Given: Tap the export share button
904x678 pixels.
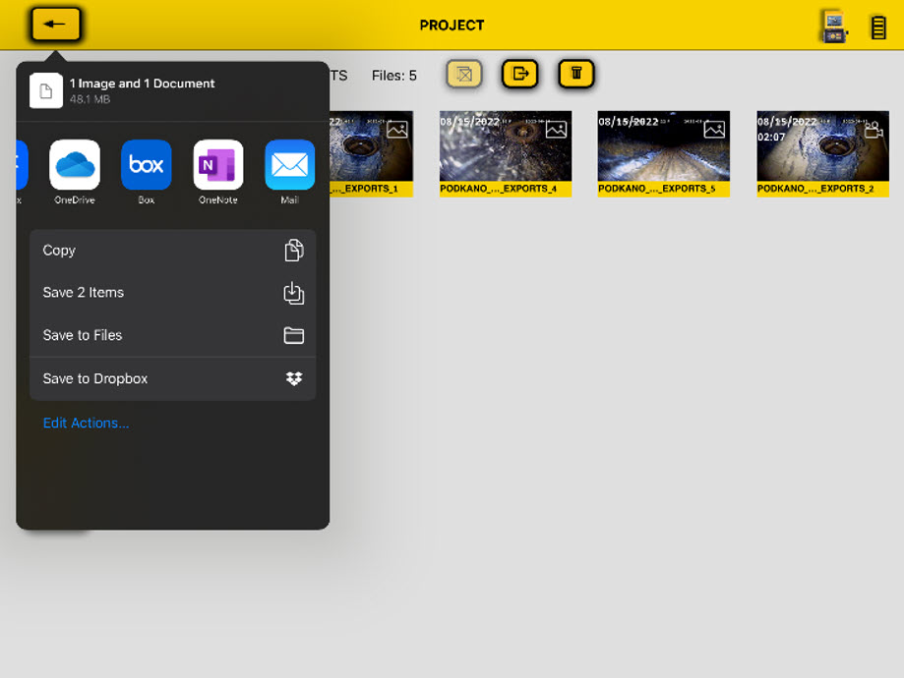Looking at the screenshot, I should click(520, 74).
